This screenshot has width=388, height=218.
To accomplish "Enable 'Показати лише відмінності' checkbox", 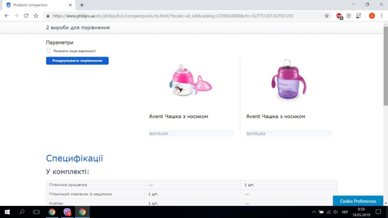I will (49, 51).
